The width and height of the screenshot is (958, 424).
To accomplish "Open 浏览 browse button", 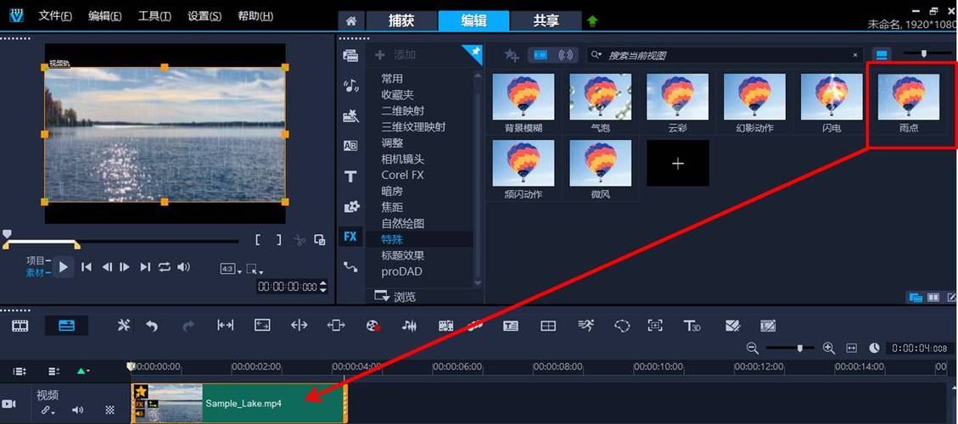I will [x=396, y=296].
